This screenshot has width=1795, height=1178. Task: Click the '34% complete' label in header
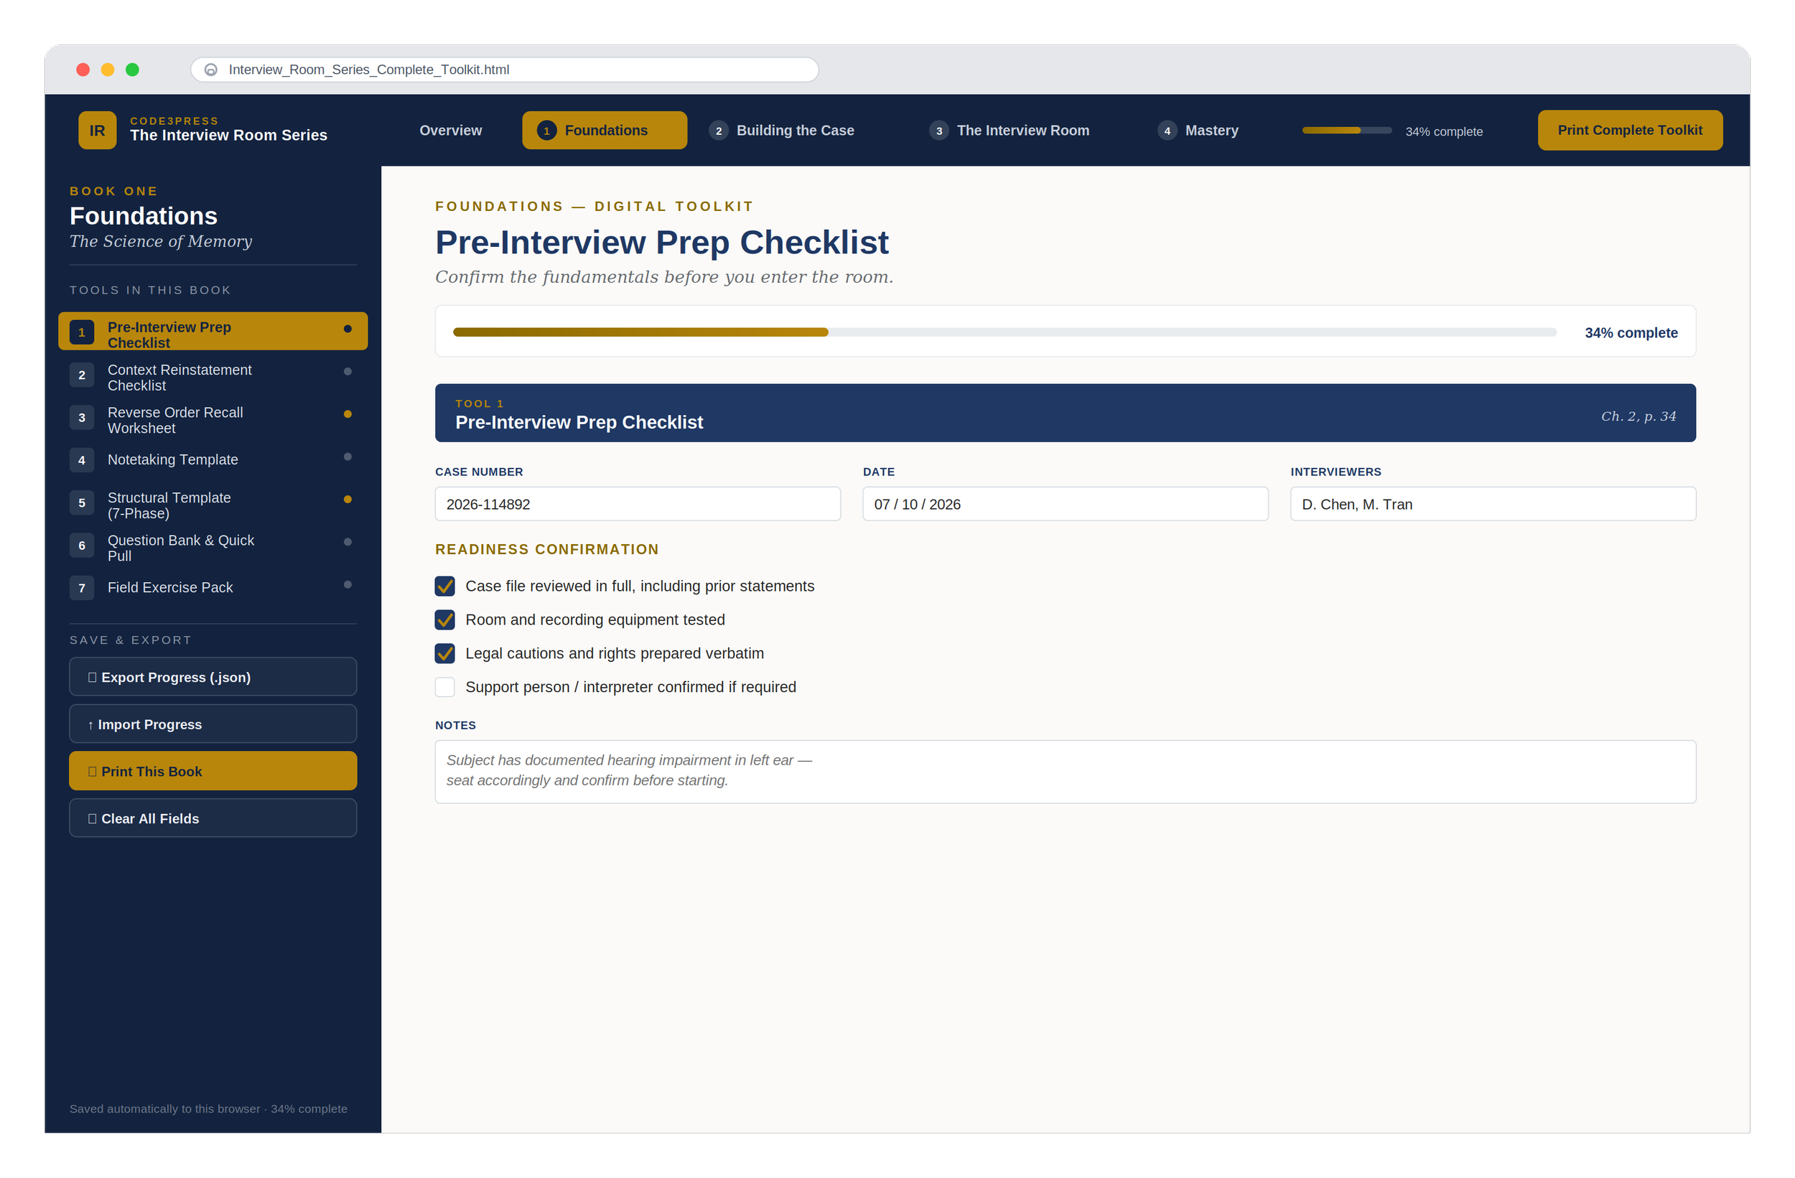[1444, 131]
